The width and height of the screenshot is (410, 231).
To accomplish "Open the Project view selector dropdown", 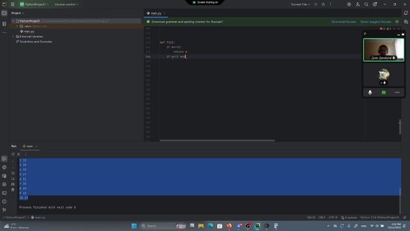I will 17,13.
